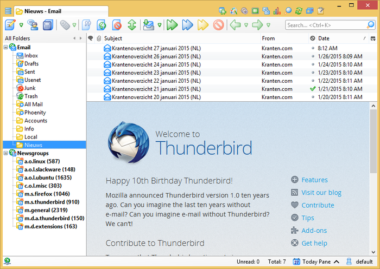Click the quote marks toolbar icon
Image resolution: width=380 pixels, height=269 pixels.
tap(86, 25)
